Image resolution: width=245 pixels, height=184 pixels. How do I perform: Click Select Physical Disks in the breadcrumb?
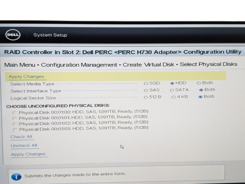point(209,64)
